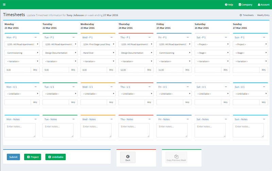The image size is (272, 171).
Task: Open Saturday < Project > dropdown
Action: point(212,44)
